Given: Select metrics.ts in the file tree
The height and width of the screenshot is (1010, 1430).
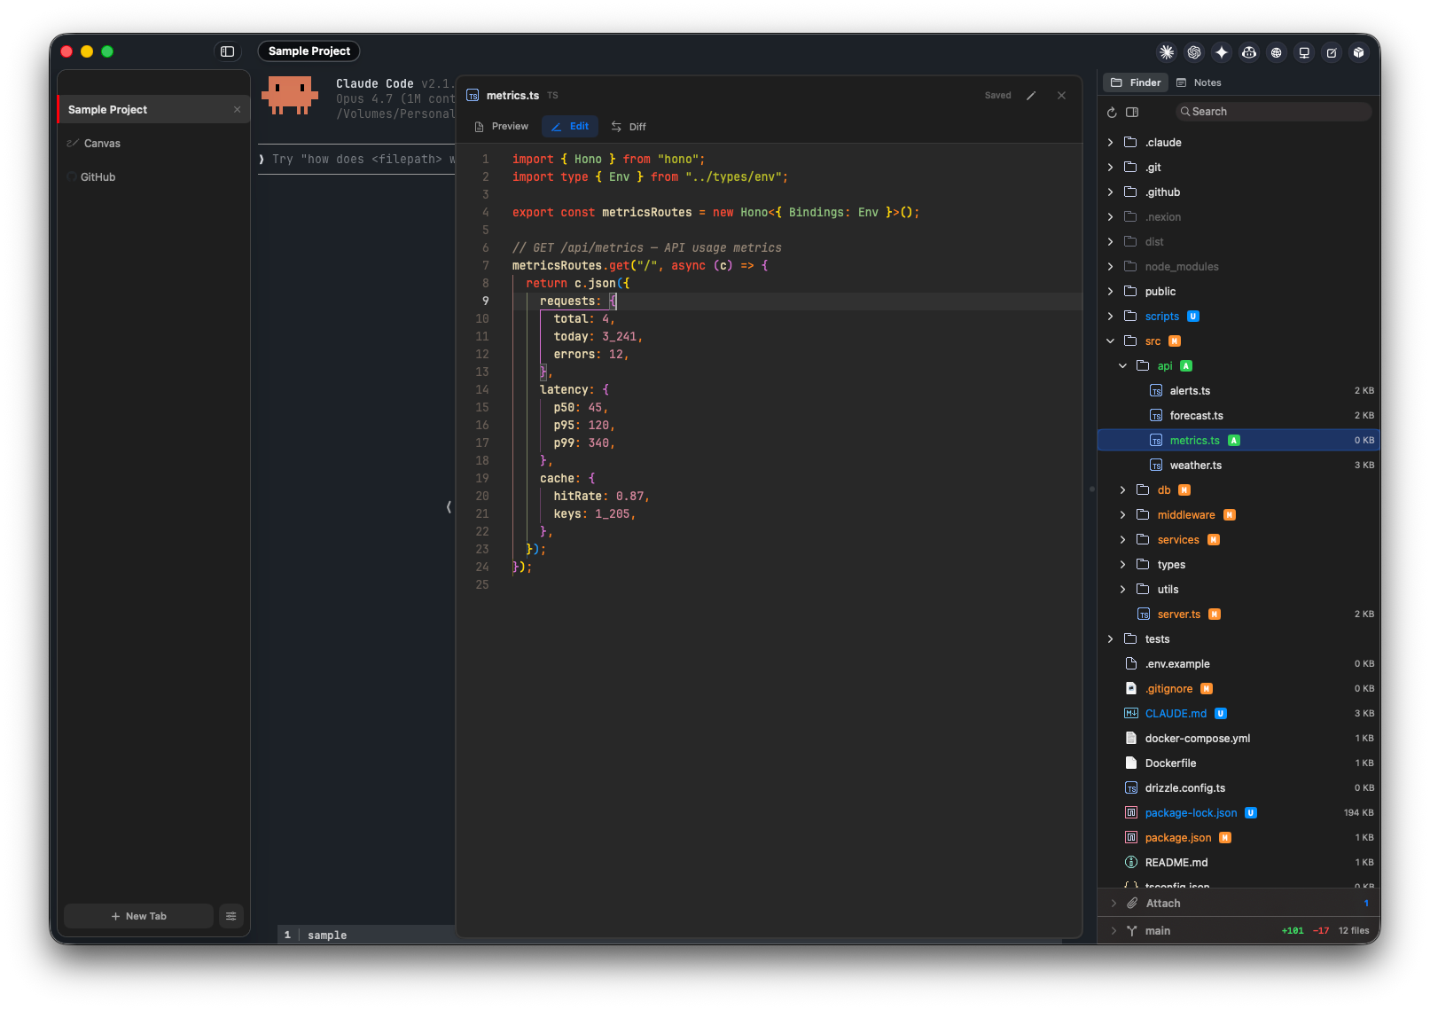Looking at the screenshot, I should pyautogui.click(x=1239, y=441).
